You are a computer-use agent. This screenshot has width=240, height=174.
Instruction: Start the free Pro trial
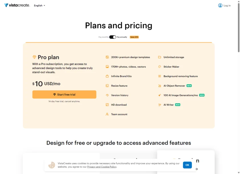point(64,94)
